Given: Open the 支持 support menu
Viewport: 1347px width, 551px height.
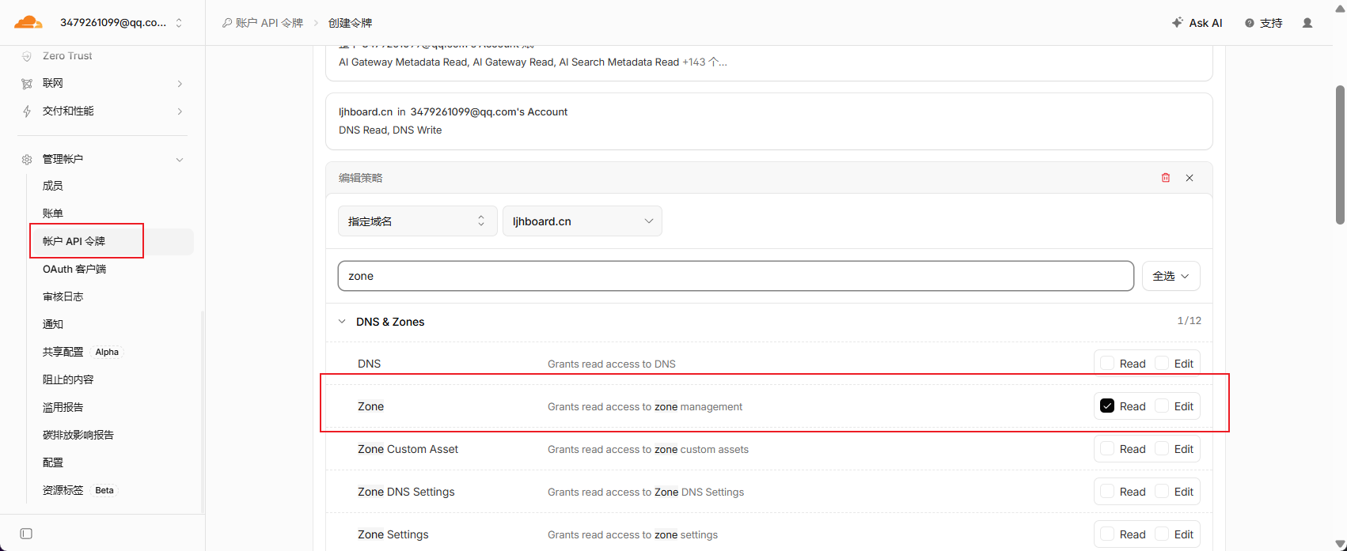Looking at the screenshot, I should click(1263, 23).
